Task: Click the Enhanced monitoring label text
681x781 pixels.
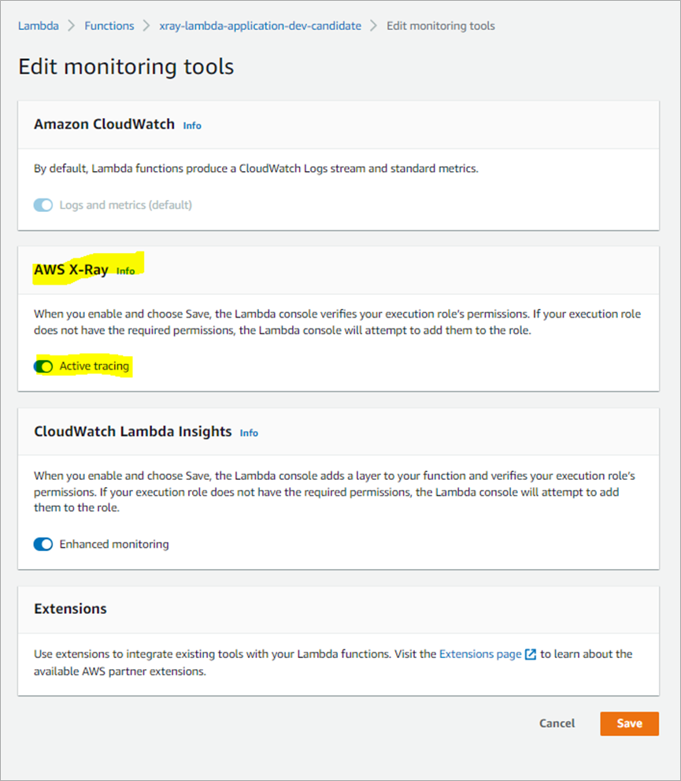Action: coord(113,545)
